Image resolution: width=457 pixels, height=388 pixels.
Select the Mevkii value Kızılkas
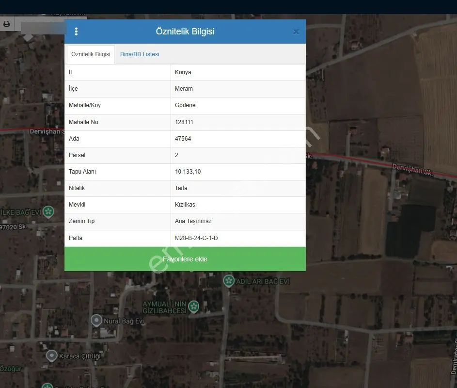point(185,205)
